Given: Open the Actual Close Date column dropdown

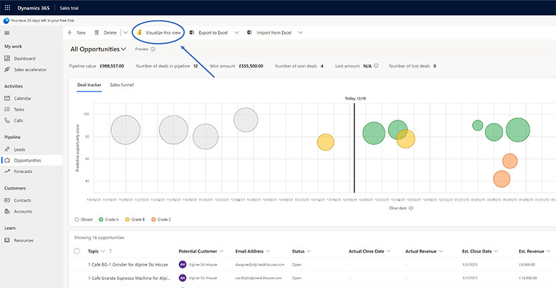Looking at the screenshot, I should coord(389,251).
